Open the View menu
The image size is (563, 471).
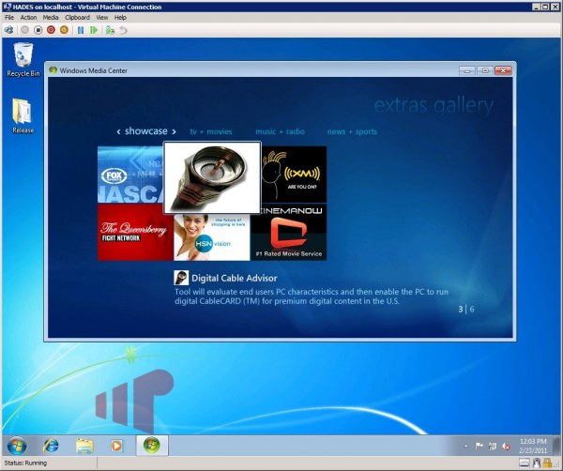point(102,17)
